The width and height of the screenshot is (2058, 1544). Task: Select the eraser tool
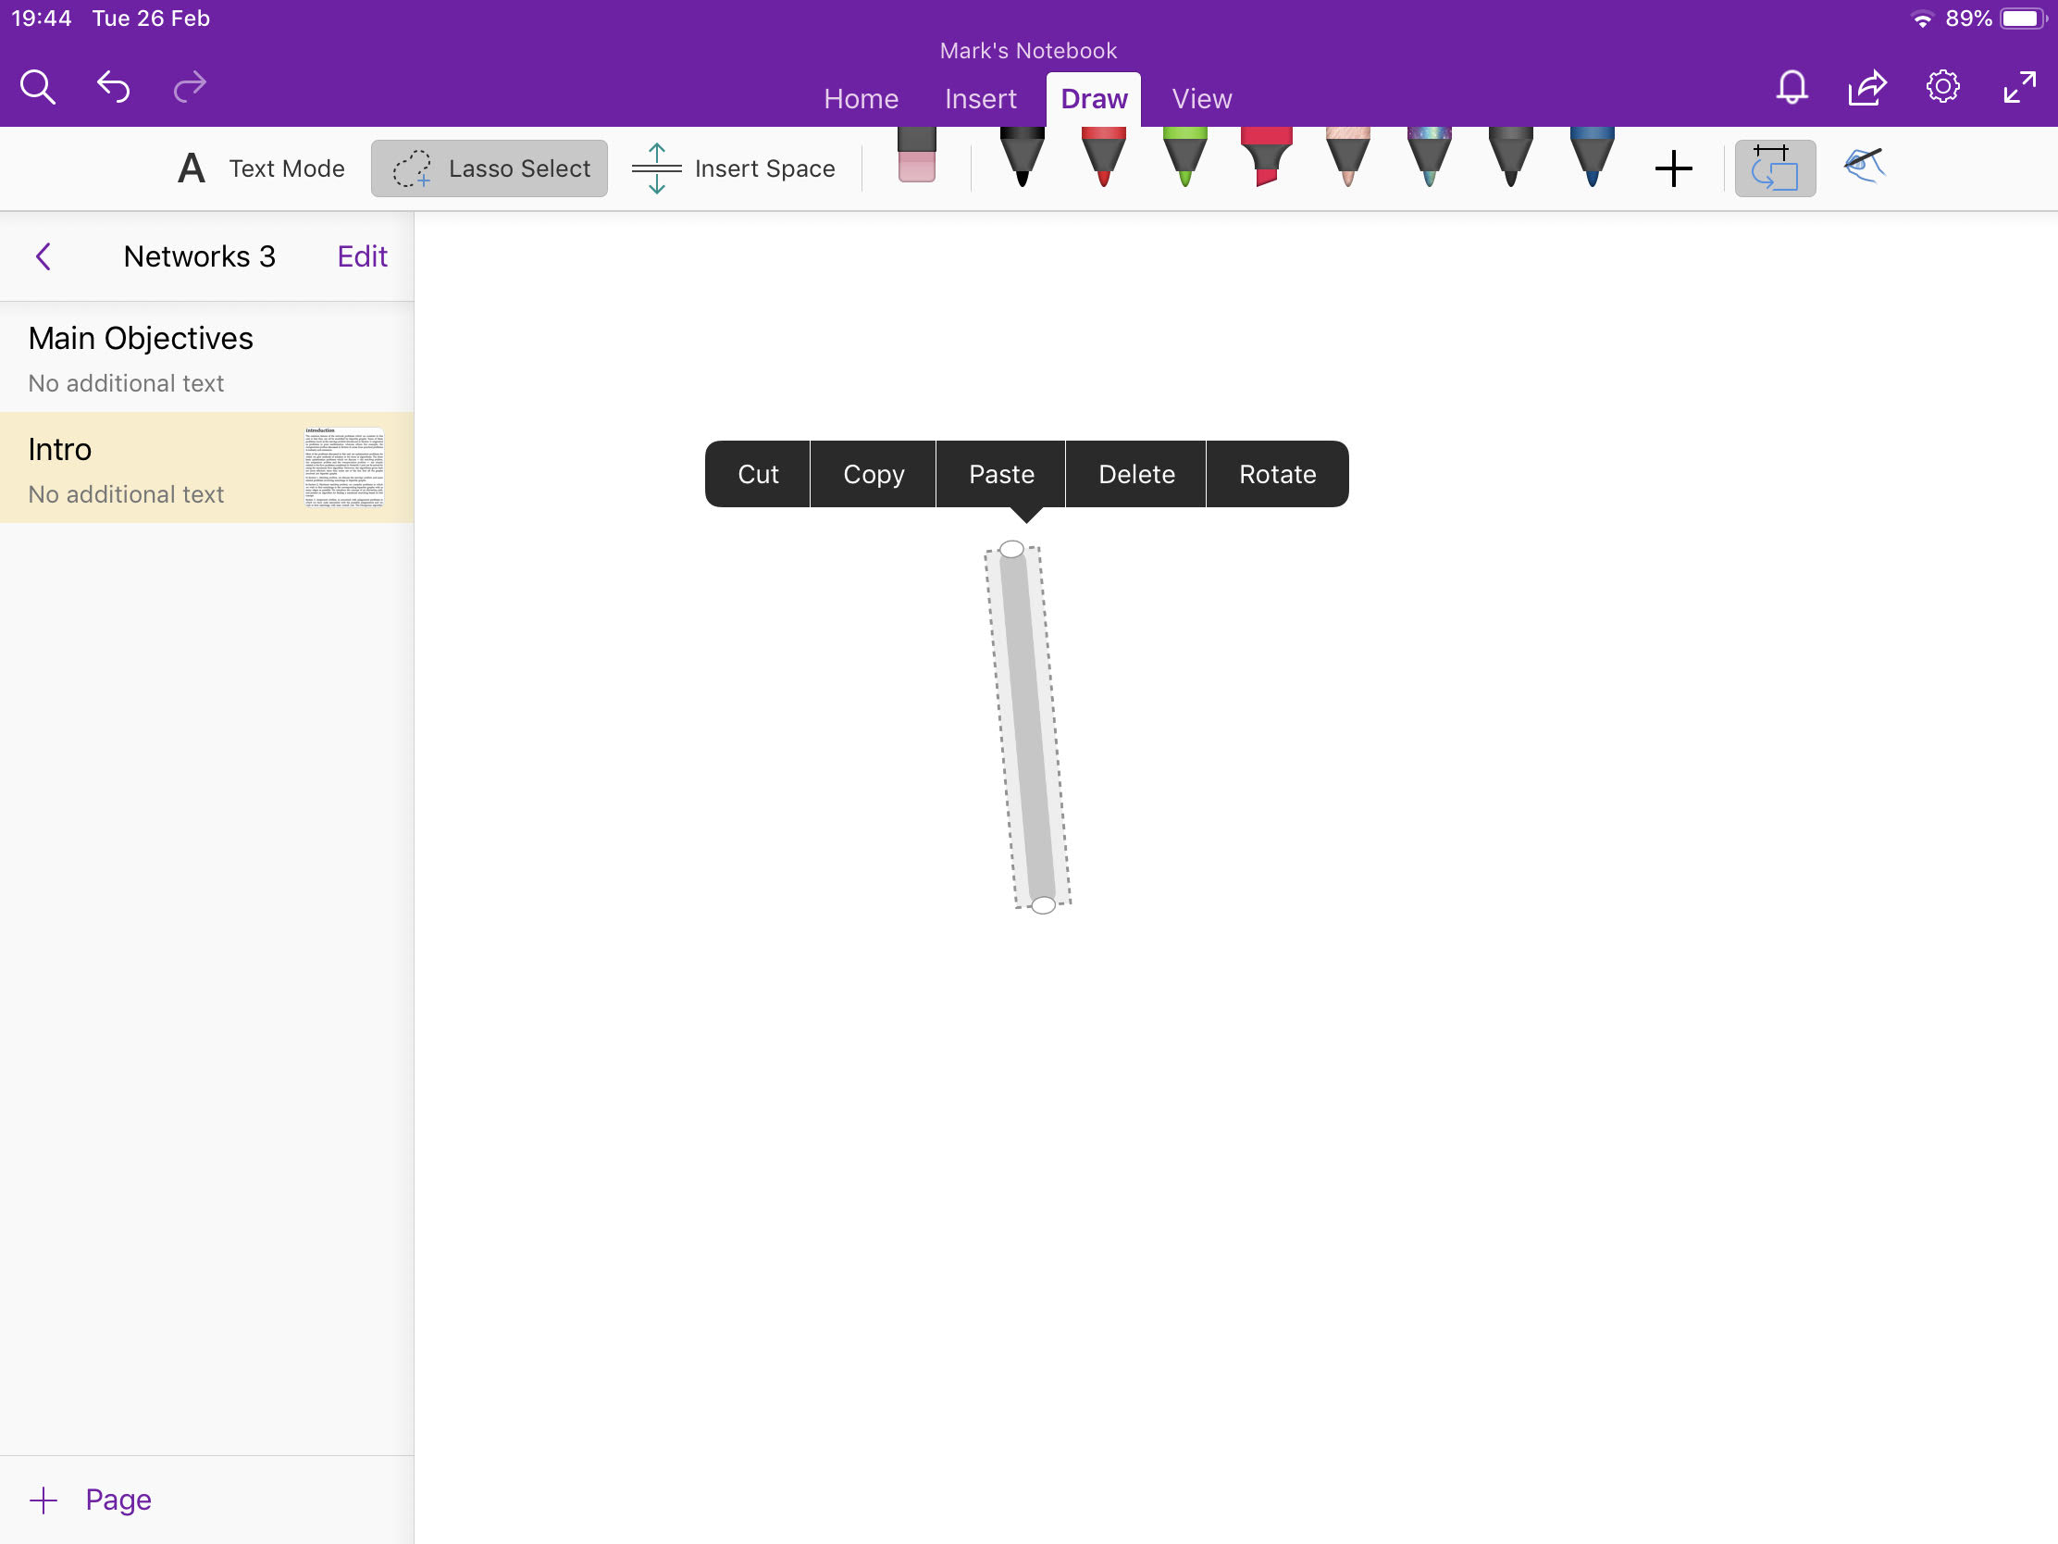point(916,156)
